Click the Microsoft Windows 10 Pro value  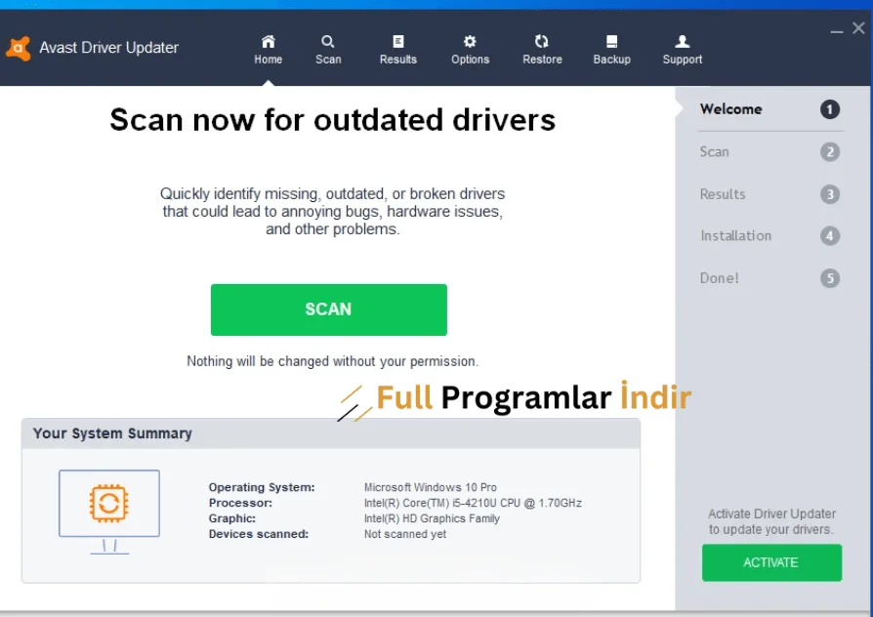pos(430,487)
